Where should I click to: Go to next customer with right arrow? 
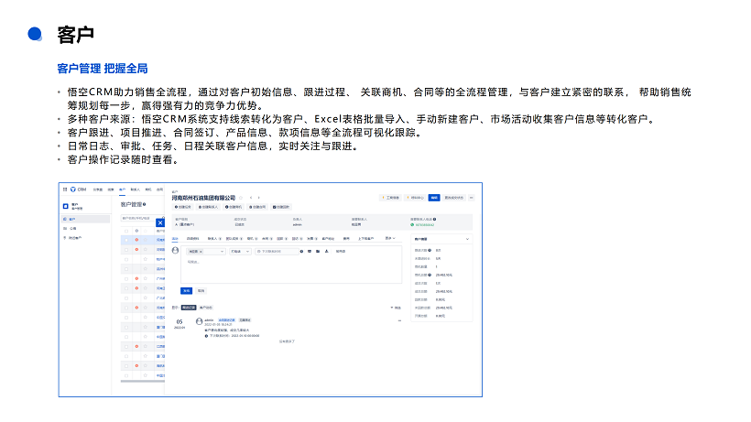coord(258,198)
